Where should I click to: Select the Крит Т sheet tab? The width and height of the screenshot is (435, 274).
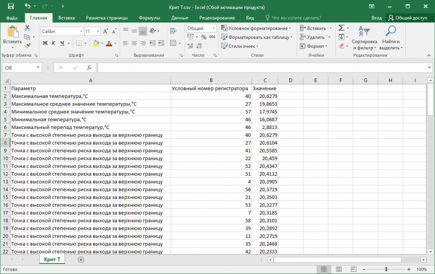pyautogui.click(x=52, y=260)
